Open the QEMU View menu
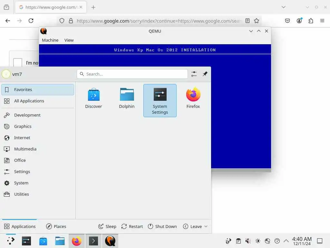 tap(69, 40)
